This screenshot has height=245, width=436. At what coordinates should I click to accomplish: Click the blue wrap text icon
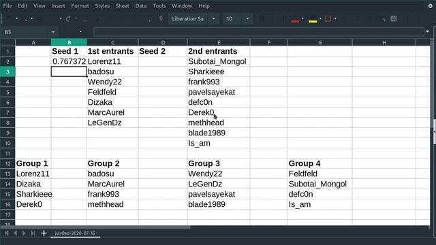click(x=384, y=19)
